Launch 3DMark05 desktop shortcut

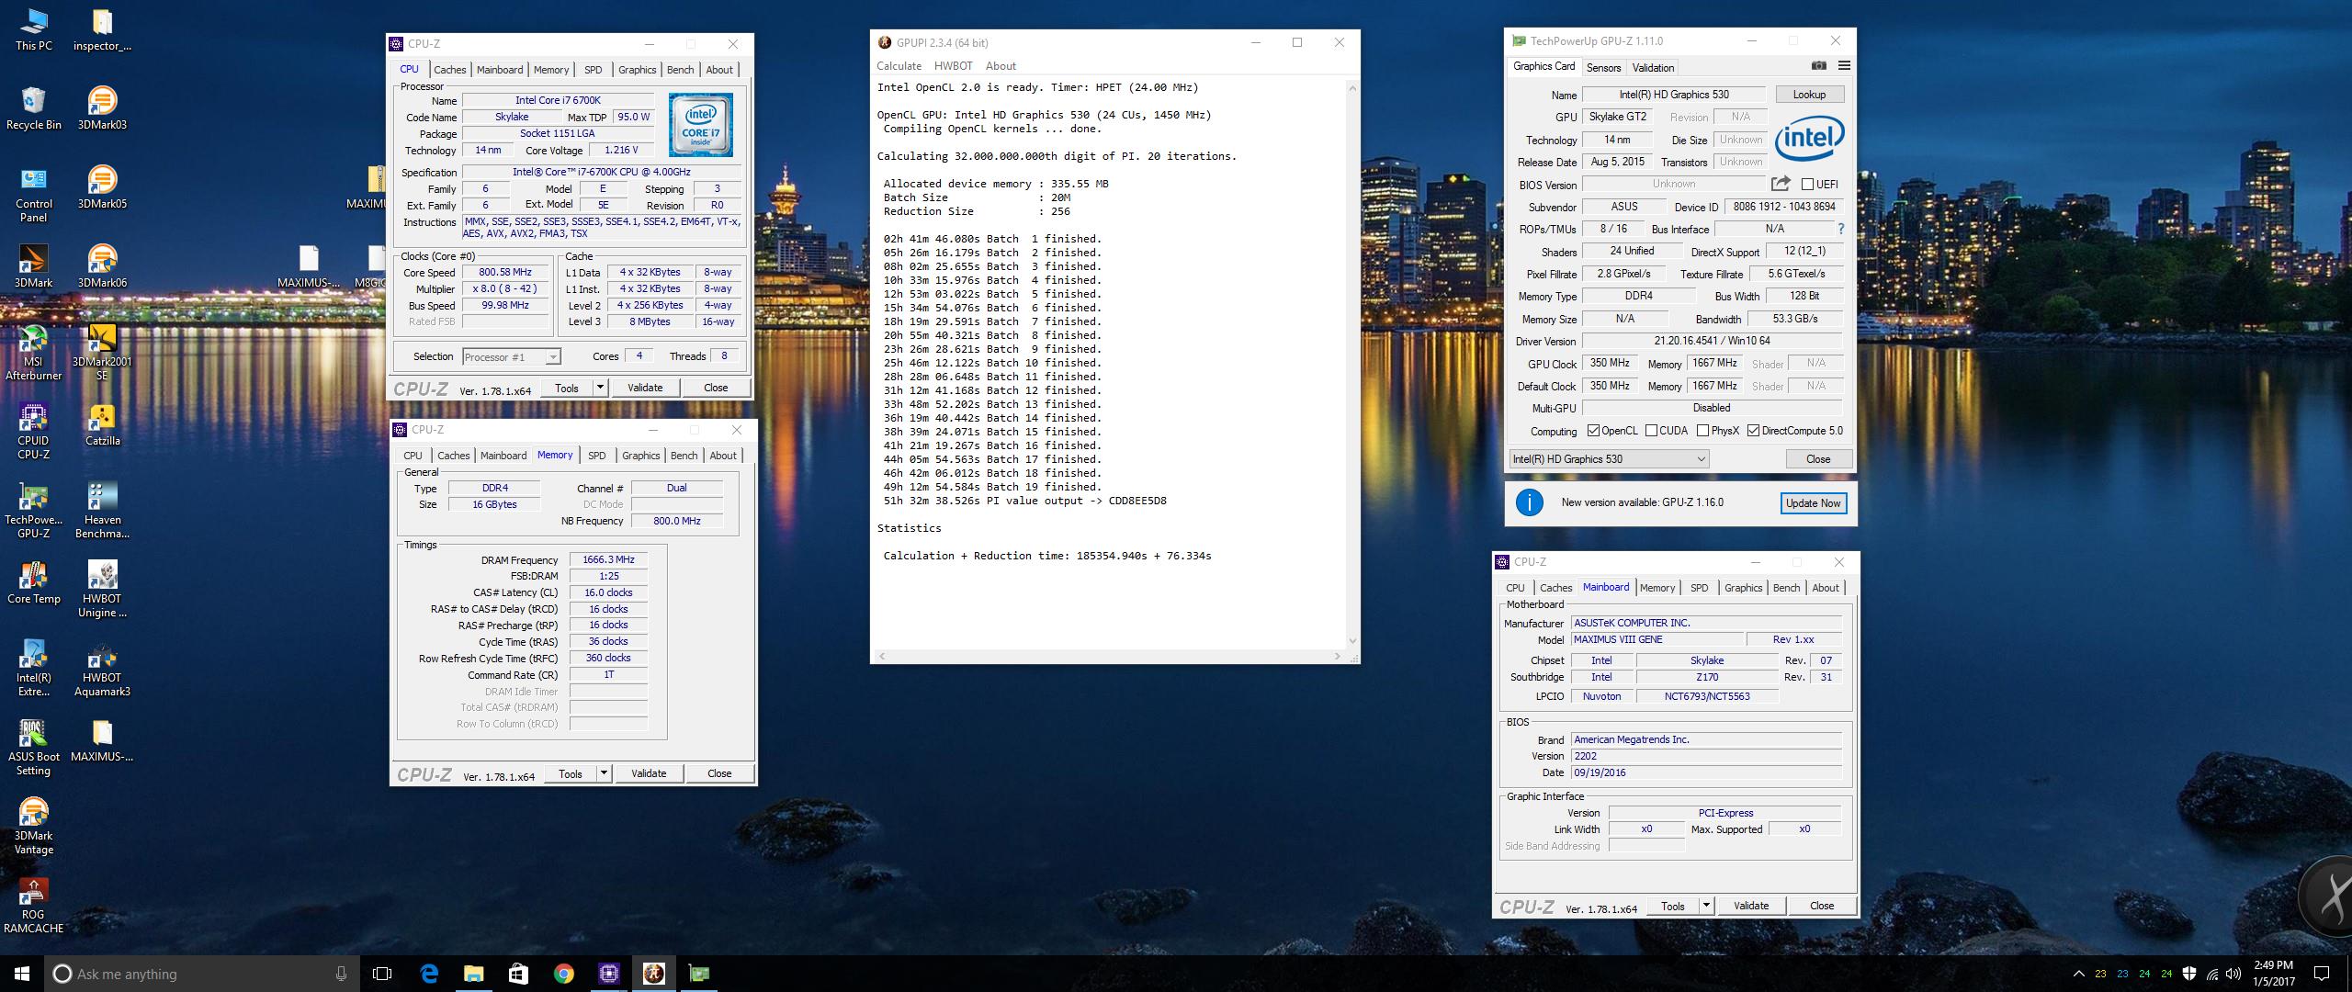102,187
